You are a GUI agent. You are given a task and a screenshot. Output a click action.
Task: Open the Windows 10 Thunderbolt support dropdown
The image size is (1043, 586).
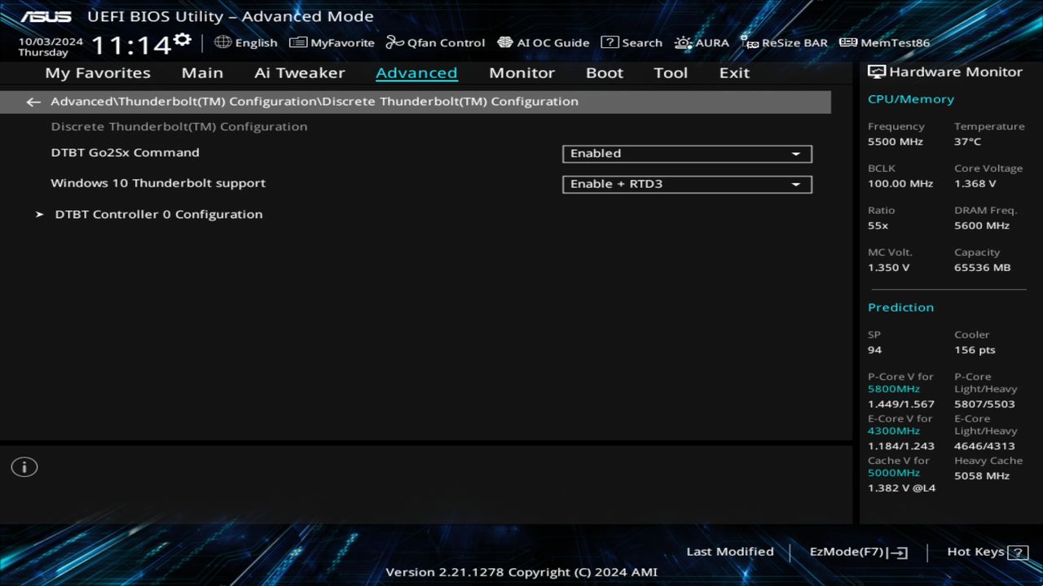click(x=686, y=184)
